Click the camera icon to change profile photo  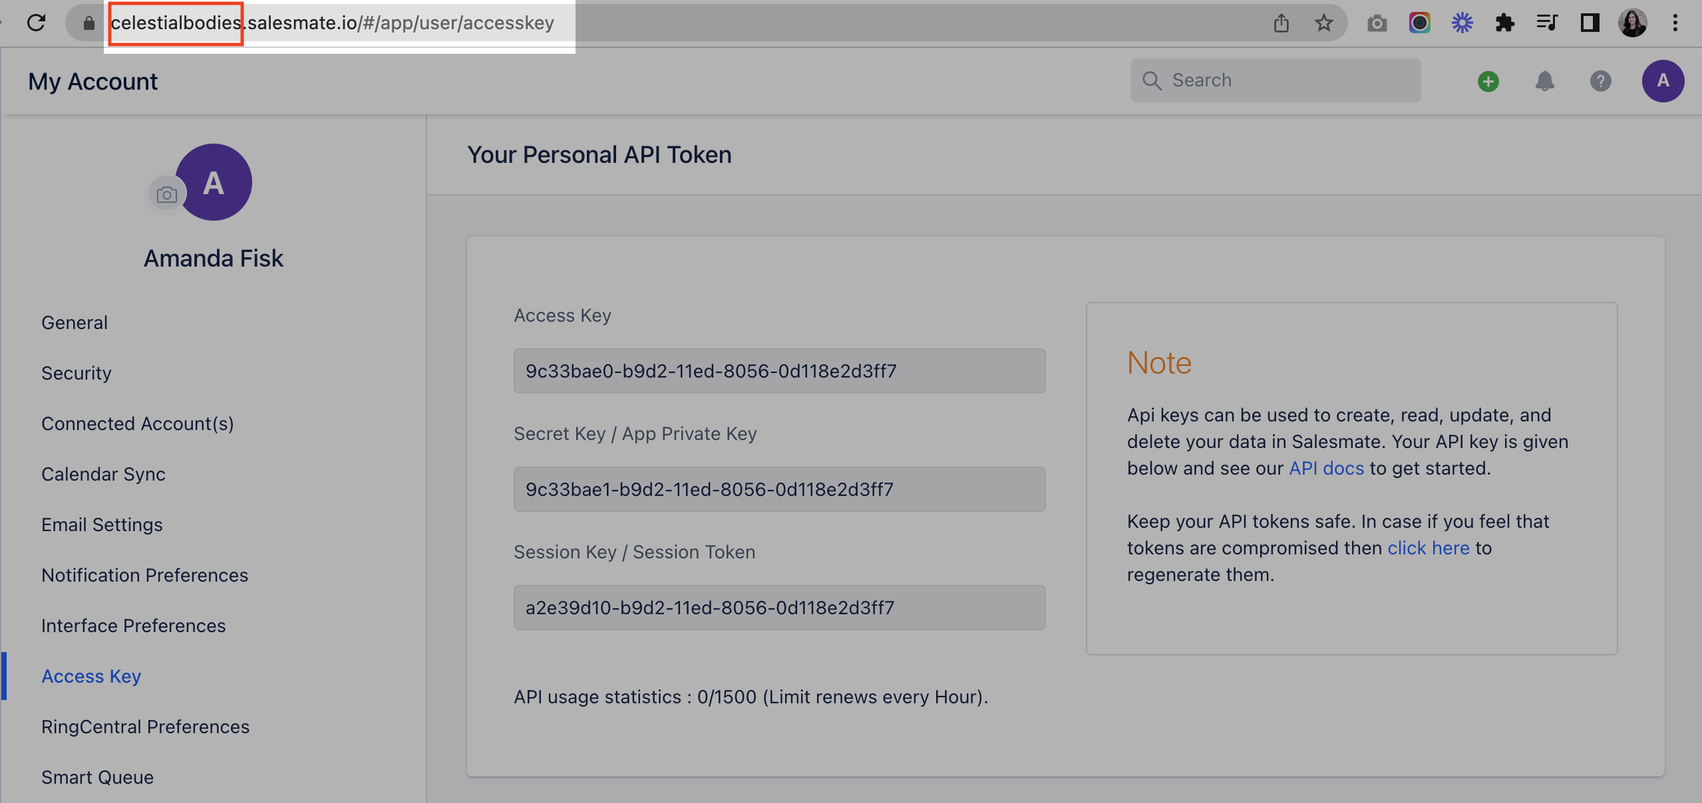[167, 194]
